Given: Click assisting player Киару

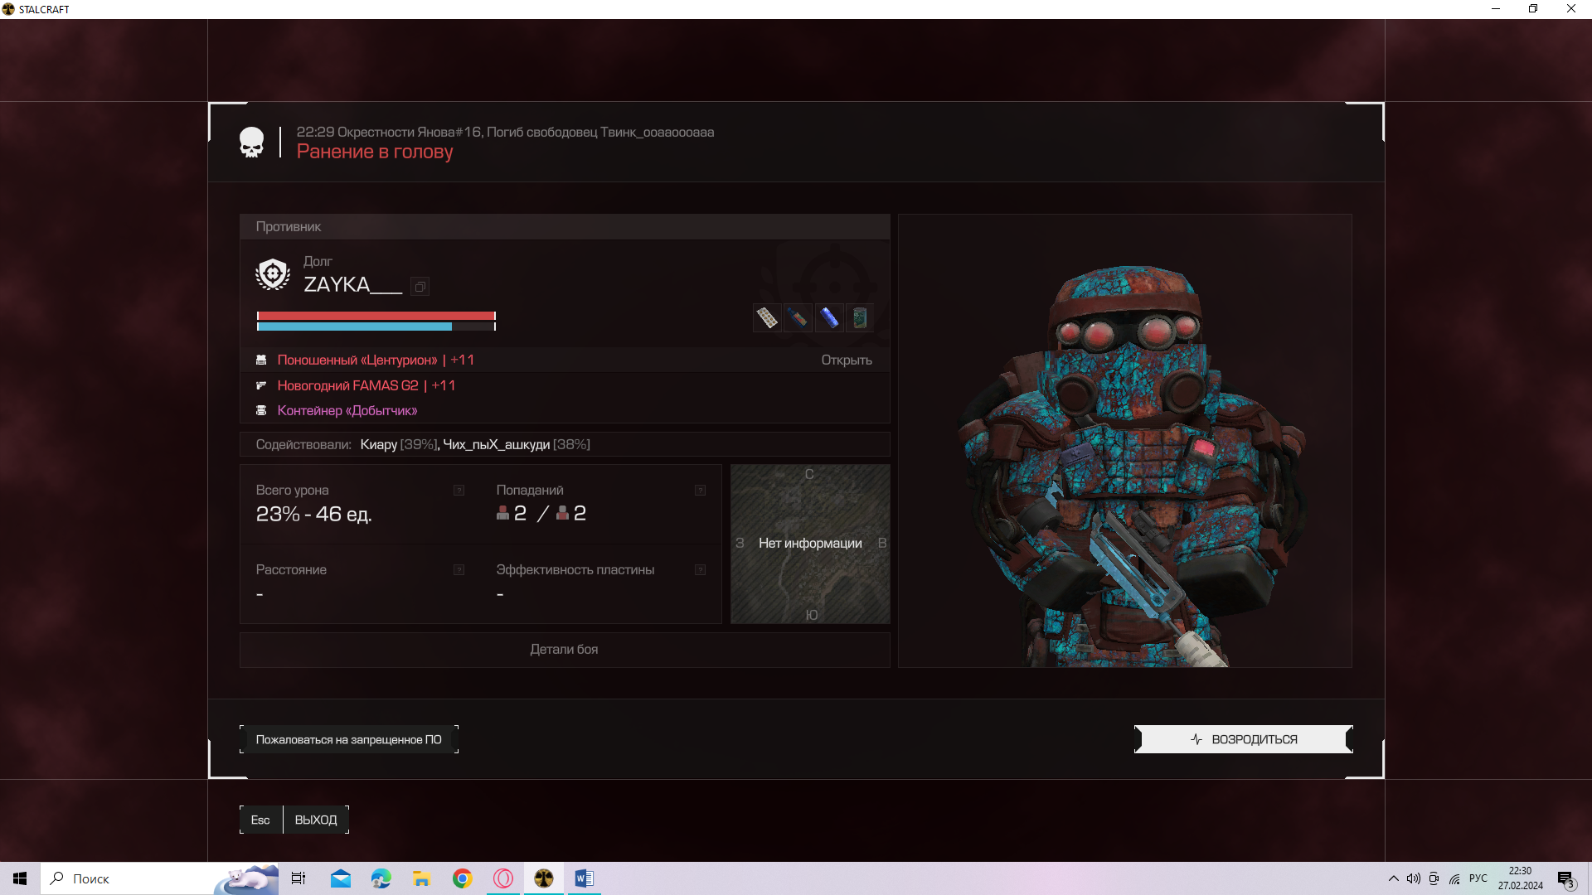Looking at the screenshot, I should pos(379,445).
